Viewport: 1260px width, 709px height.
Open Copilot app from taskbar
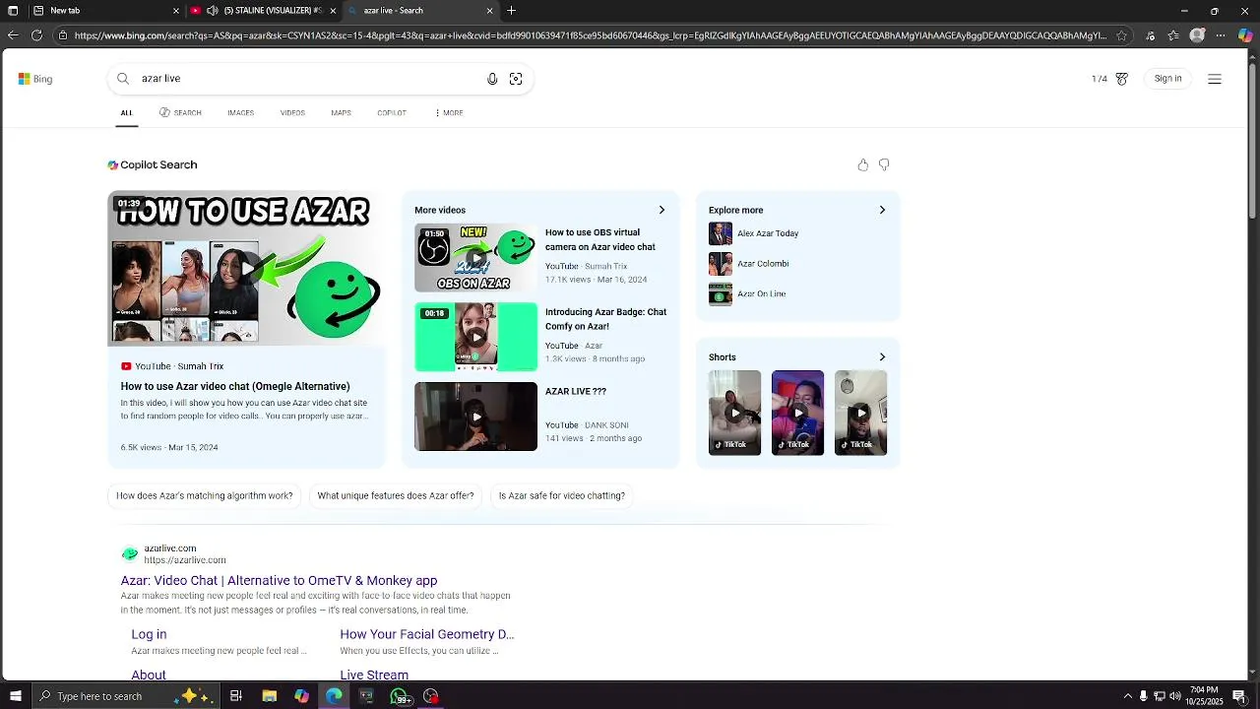[x=302, y=696]
